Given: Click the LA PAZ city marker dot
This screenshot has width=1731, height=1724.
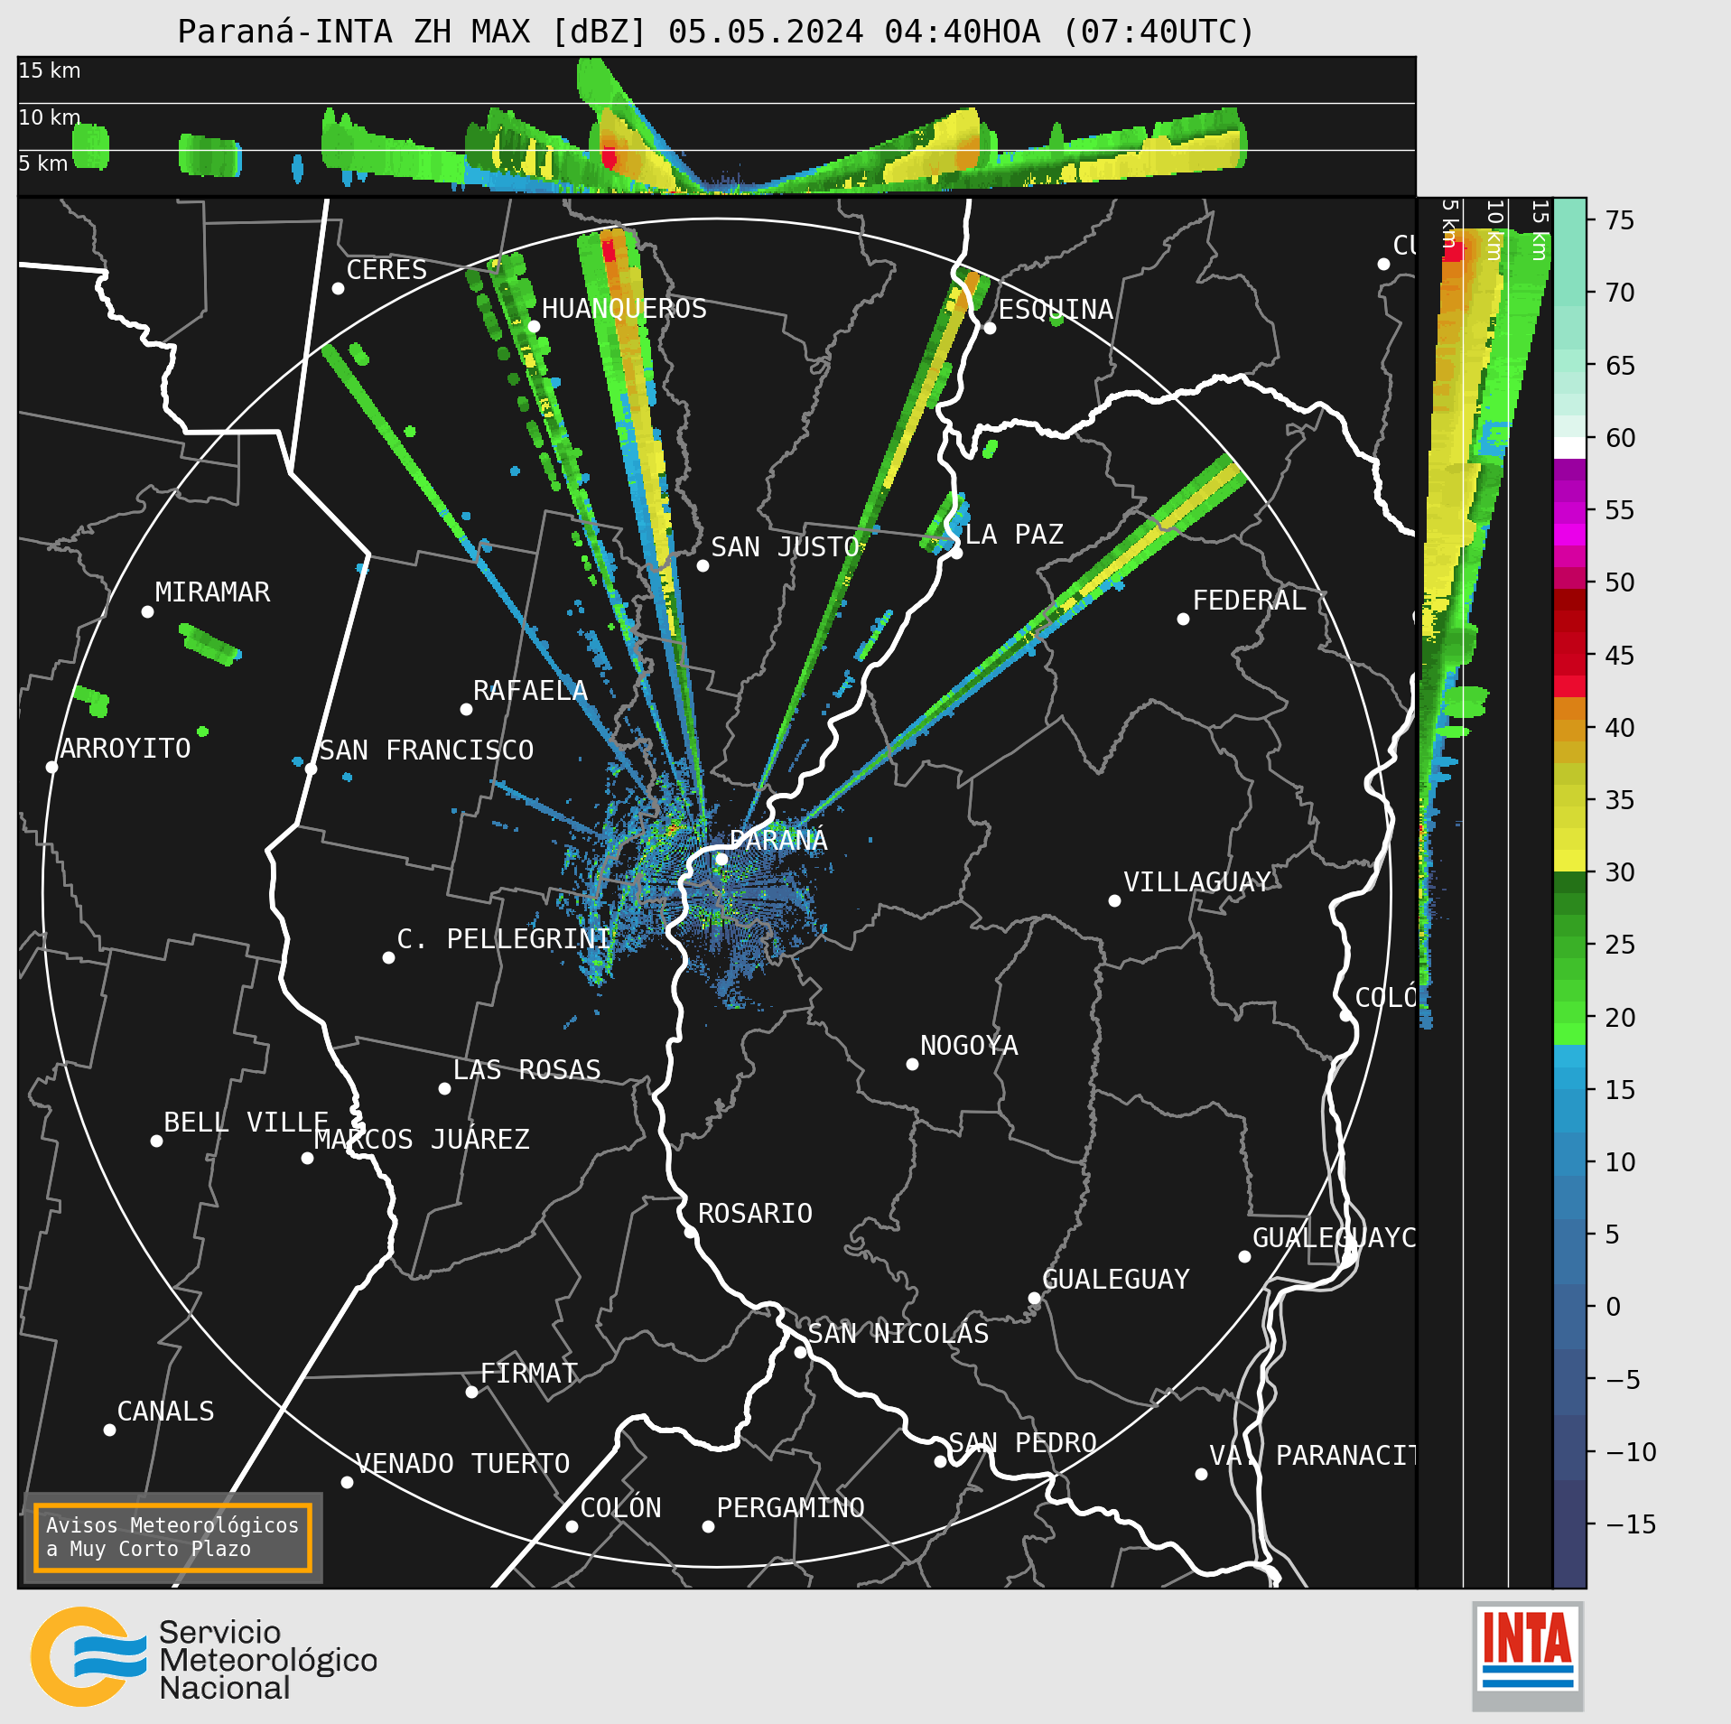Looking at the screenshot, I should click(x=956, y=553).
